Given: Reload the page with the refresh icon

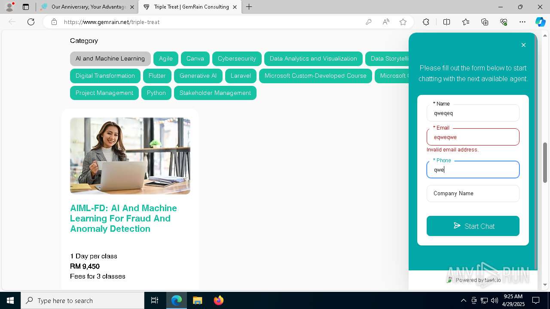Looking at the screenshot, I should click(x=31, y=22).
